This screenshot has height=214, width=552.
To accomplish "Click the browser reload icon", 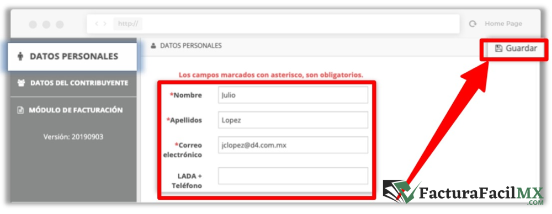I will (473, 24).
